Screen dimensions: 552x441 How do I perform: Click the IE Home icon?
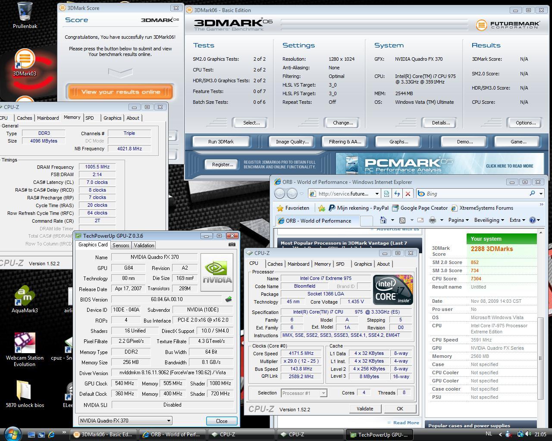tap(383, 220)
